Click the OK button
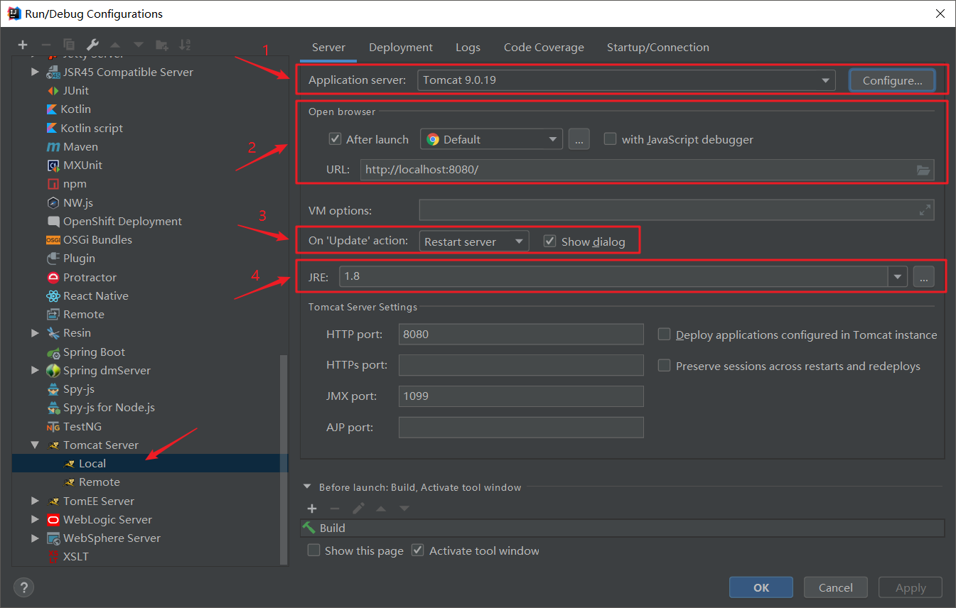Viewport: 956px width, 608px height. pos(761,587)
